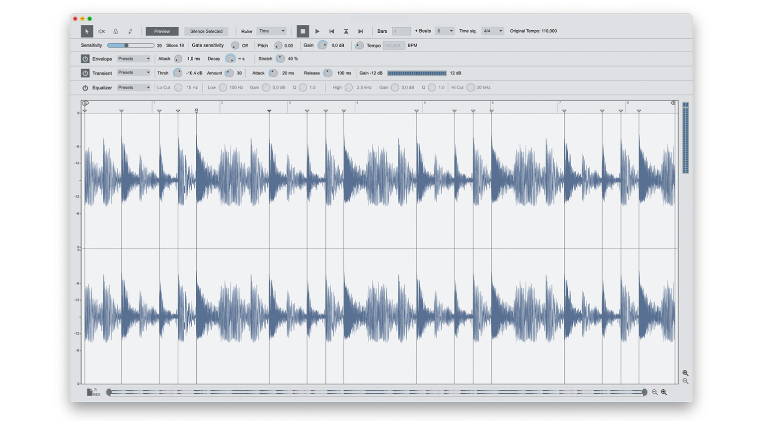Image resolution: width=763 pixels, height=421 pixels.
Task: Select the mute speaker tool
Action: click(101, 31)
